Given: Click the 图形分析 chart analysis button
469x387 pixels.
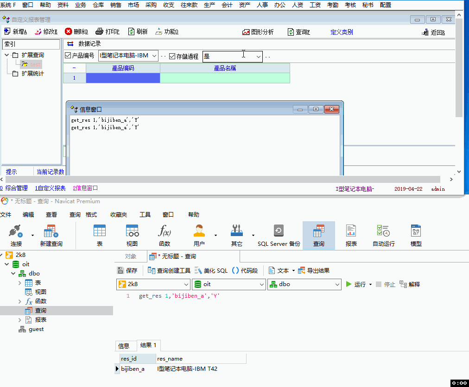Looking at the screenshot, I should 258,32.
